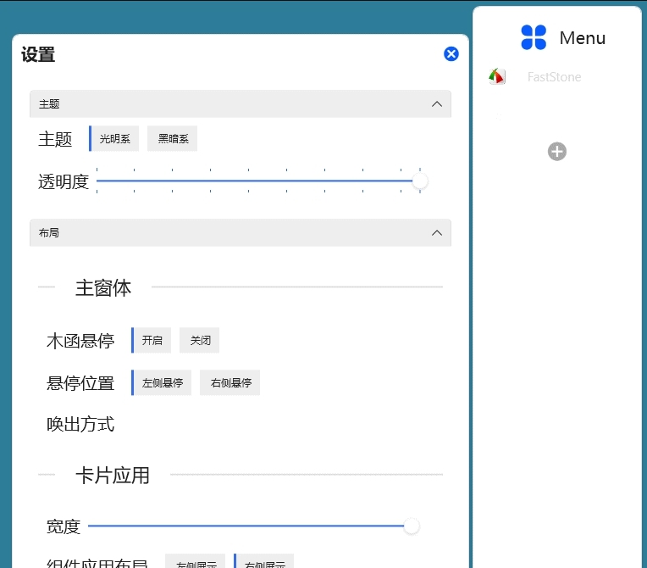The width and height of the screenshot is (647, 568).
Task: Collapse the 布局 section chevron
Action: 437,233
